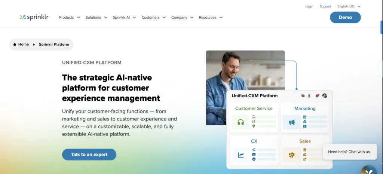Click the home icon in breadcrumb

pyautogui.click(x=15, y=45)
